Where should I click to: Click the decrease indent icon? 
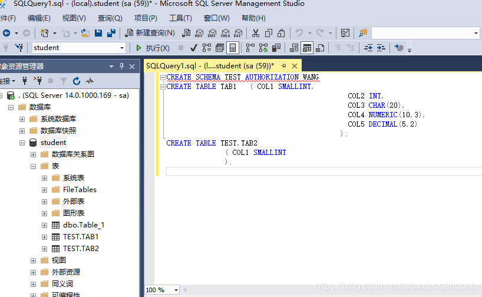coord(368,48)
